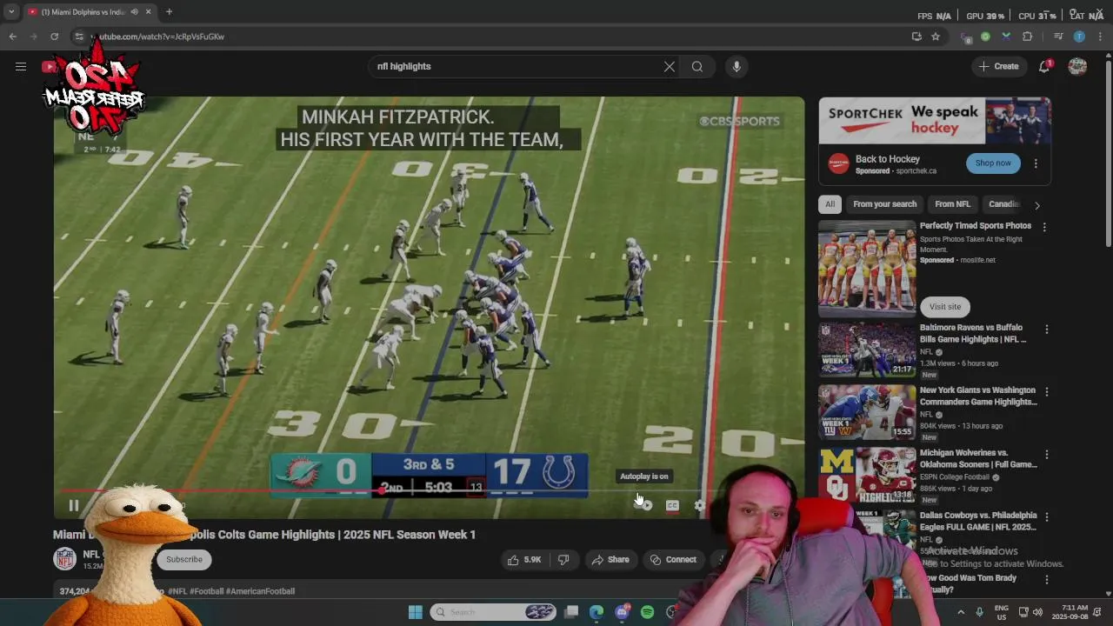This screenshot has height=626, width=1113.
Task: Open options for Cowboys vs Eagles video
Action: (1047, 517)
